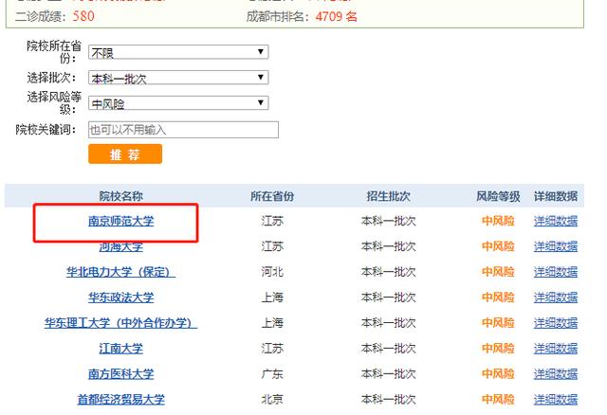The image size is (607, 415).
Task: Open 详细数据 for 首都经济贸易大学
Action: tap(556, 400)
